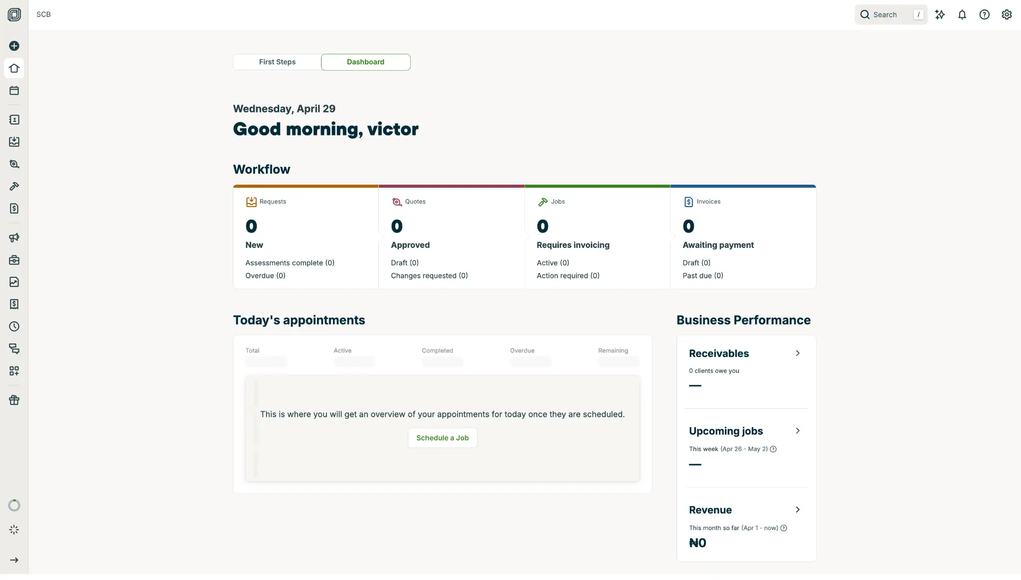Click 'Overdue (0)' under Requests

tap(265, 276)
